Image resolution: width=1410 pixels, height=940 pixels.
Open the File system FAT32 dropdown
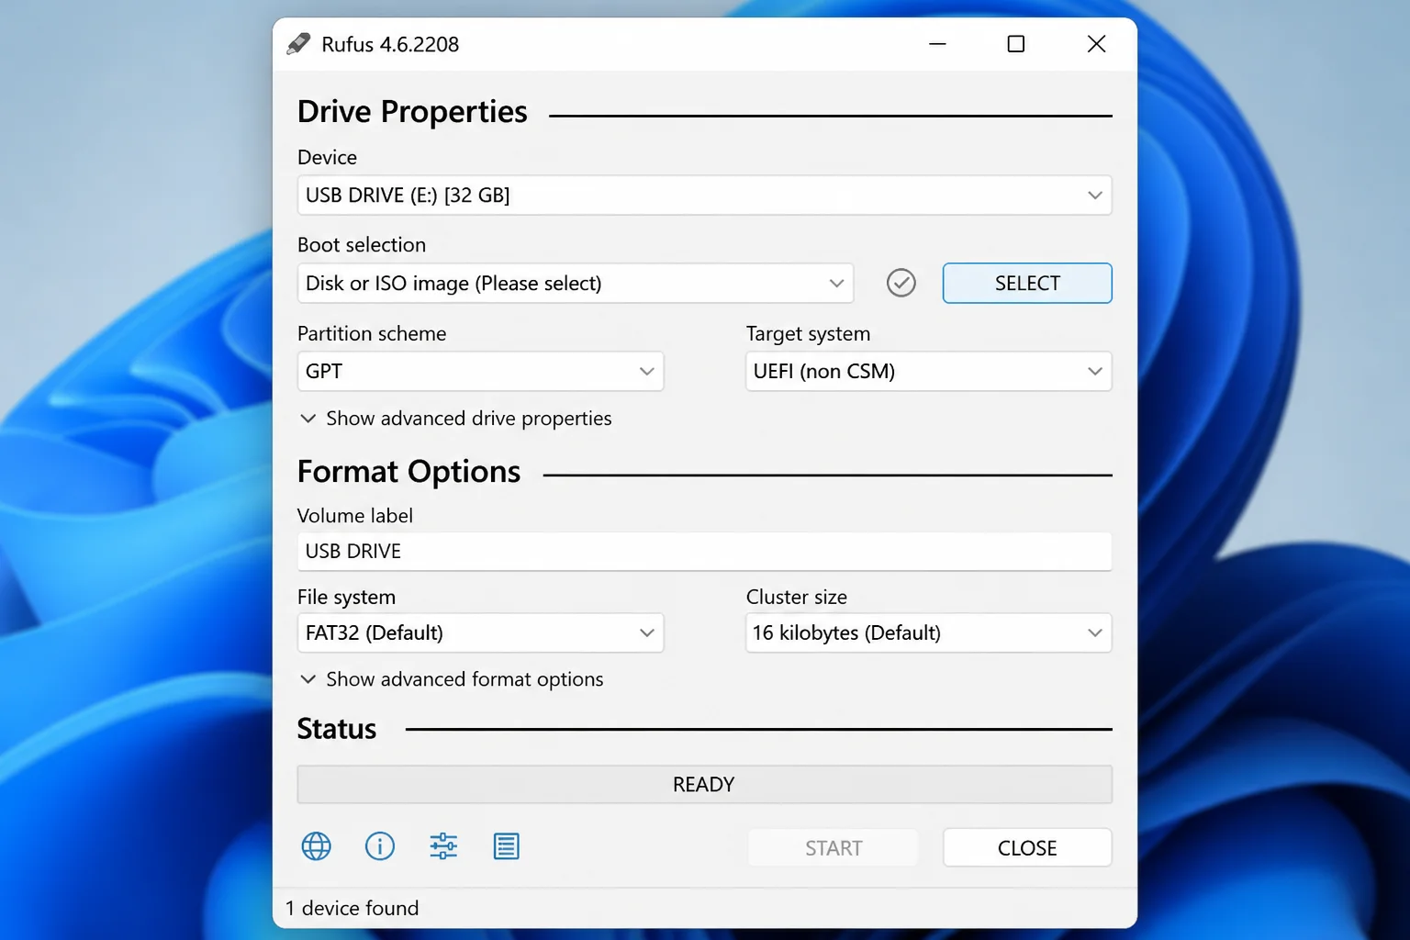click(480, 633)
